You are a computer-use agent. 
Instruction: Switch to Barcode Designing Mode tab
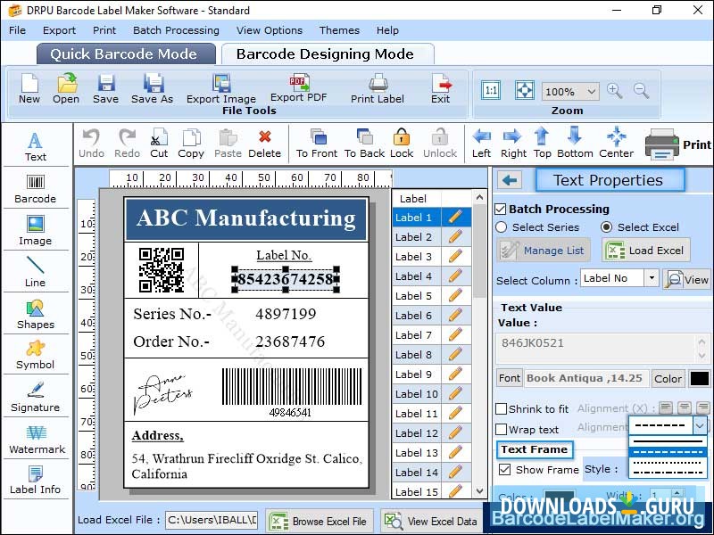point(328,54)
